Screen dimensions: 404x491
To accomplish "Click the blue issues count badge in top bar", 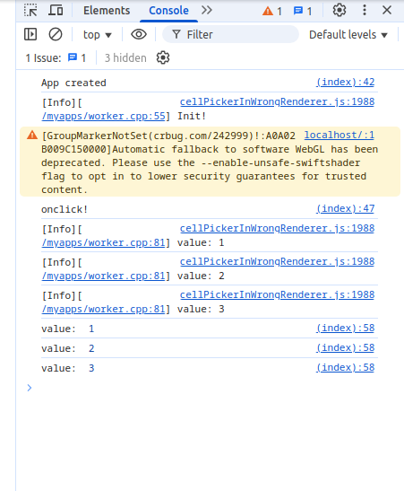I will click(303, 12).
